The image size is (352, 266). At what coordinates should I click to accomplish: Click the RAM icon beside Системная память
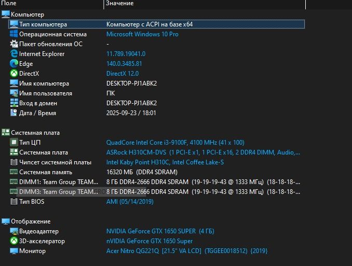click(x=13, y=172)
